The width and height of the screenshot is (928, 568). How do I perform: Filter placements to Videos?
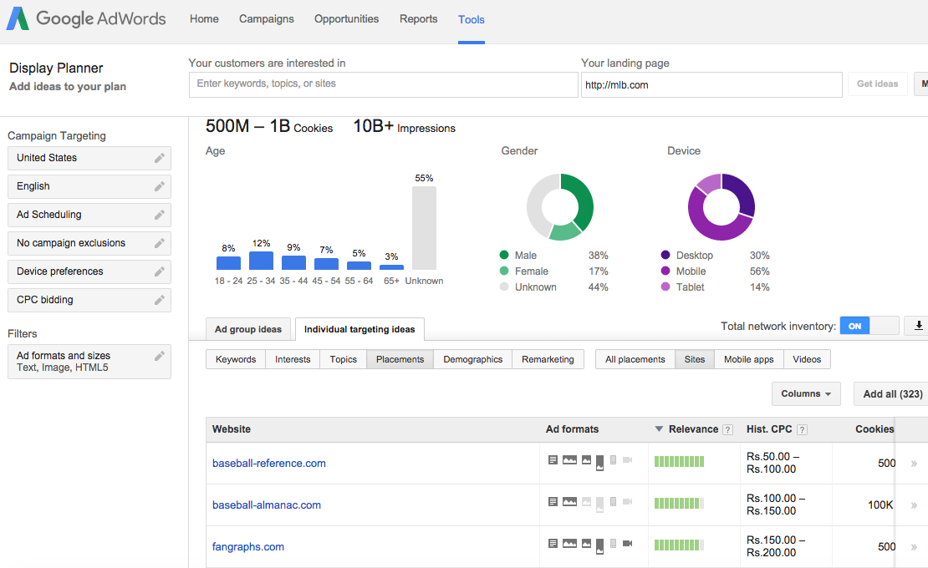807,359
